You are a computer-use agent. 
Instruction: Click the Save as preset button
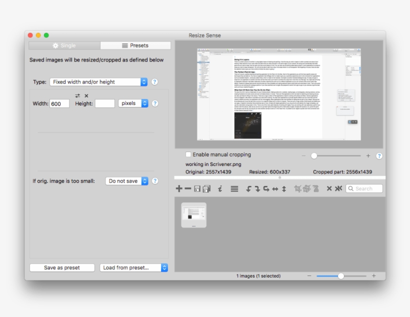click(x=61, y=267)
